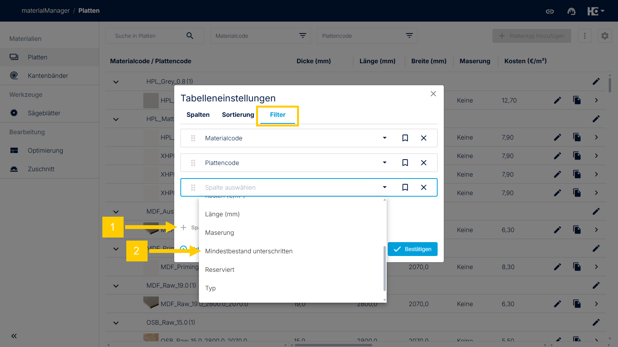This screenshot has height=347, width=618.
Task: Click the MDF_Raw_19.0 board thumbnail
Action: (x=151, y=303)
